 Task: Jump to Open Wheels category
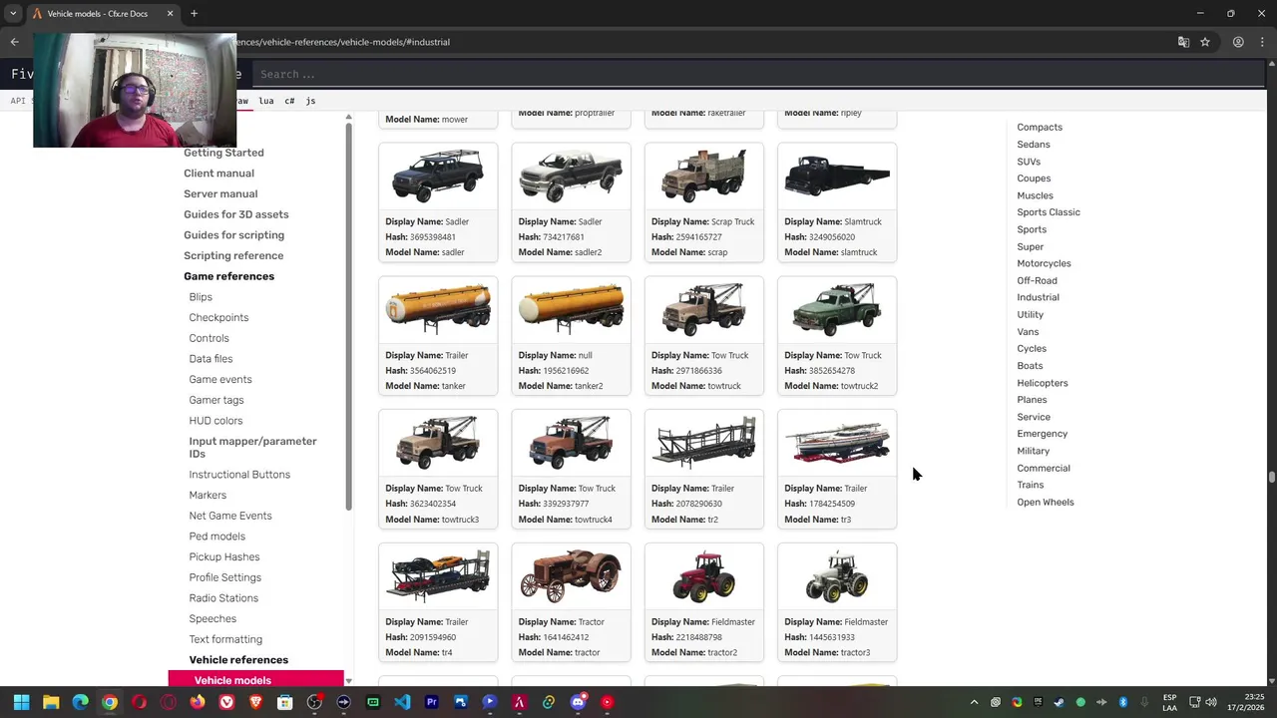pos(1046,503)
